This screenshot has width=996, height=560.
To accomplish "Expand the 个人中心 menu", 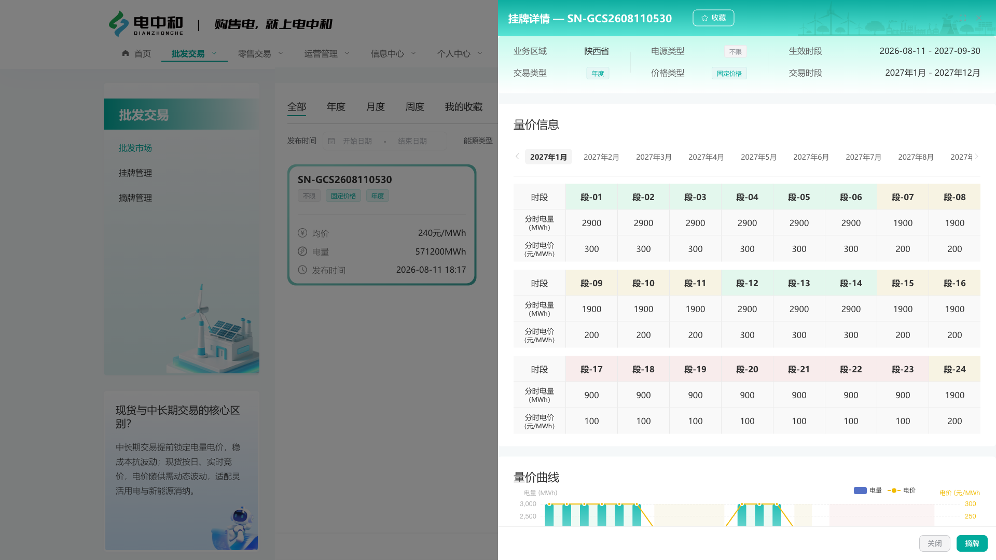I will 460,53.
